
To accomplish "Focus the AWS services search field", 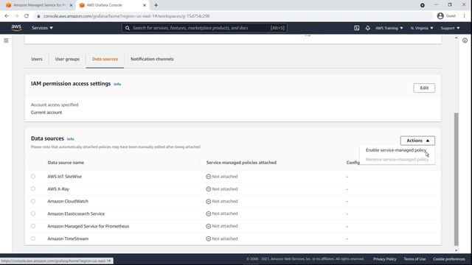I will [204, 28].
